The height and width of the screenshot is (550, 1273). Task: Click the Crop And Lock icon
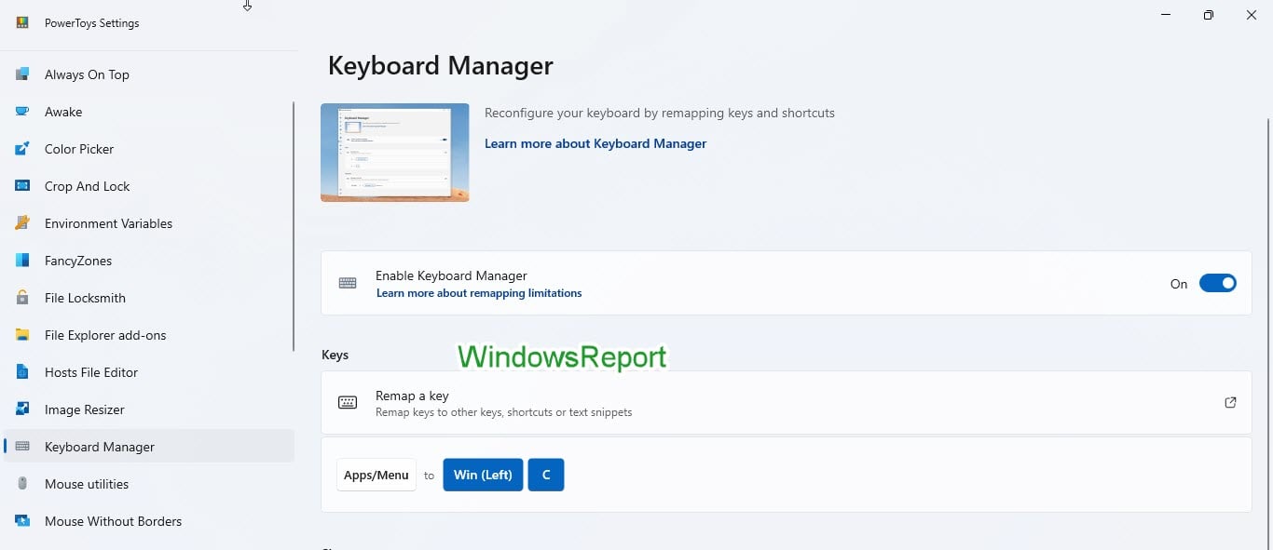tap(22, 186)
